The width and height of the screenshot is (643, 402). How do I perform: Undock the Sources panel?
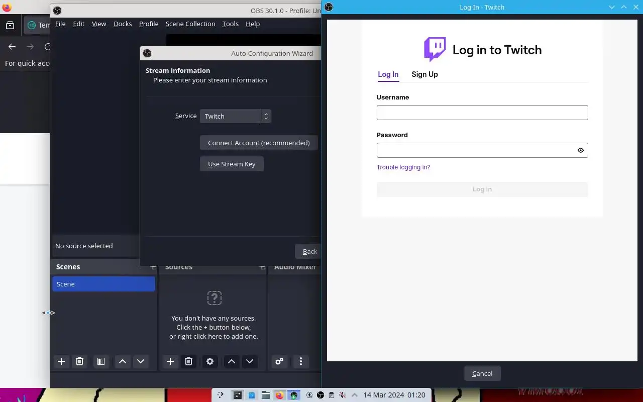(x=263, y=267)
